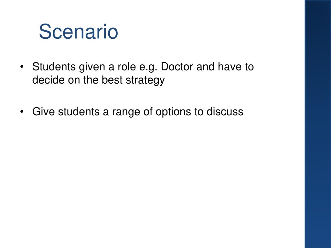Click the word "strategy" in the first bullet
Viewport: 331px width, 248px height.
[145, 81]
